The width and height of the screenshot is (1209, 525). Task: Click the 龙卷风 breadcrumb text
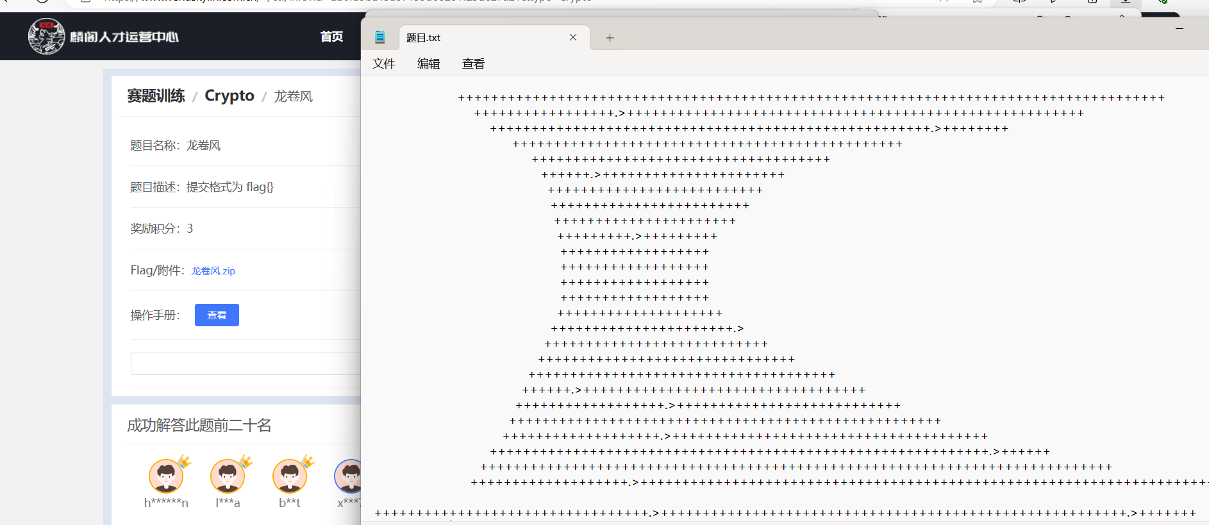(x=294, y=96)
